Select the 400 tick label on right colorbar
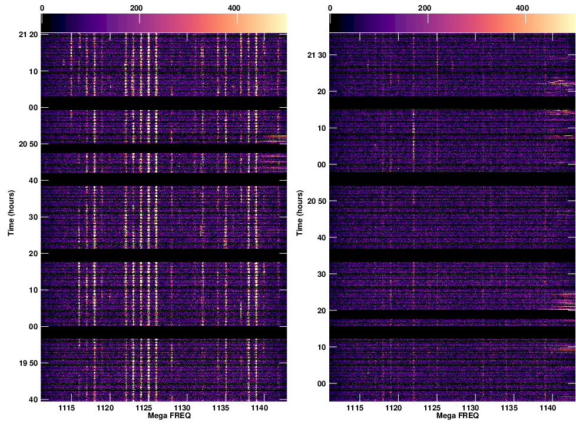This screenshot has width=576, height=424. (x=522, y=8)
